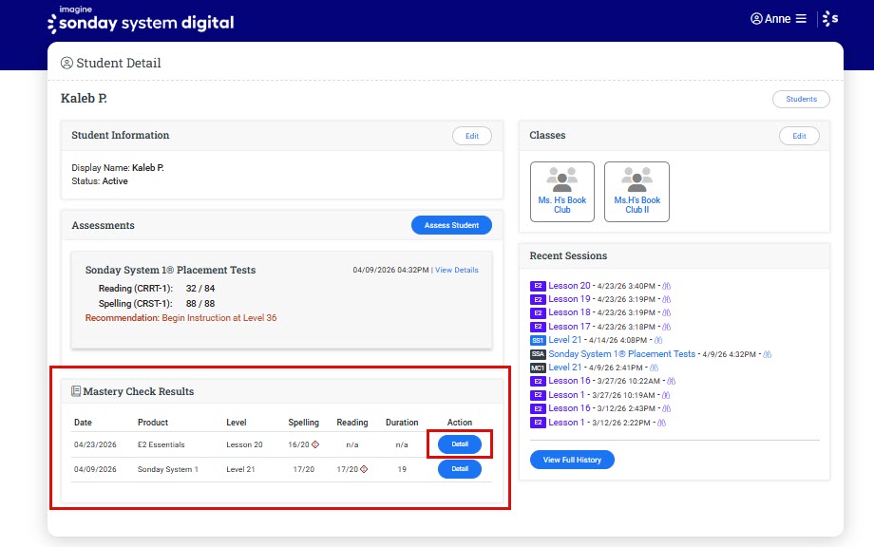The image size is (874, 547).
Task: Open the Anne user account menu
Action: pos(770,19)
